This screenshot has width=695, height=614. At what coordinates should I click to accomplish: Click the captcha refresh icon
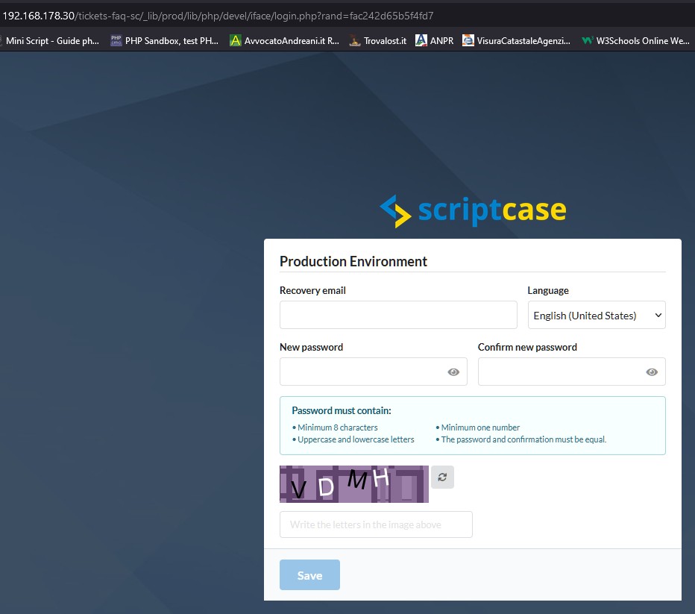[442, 477]
